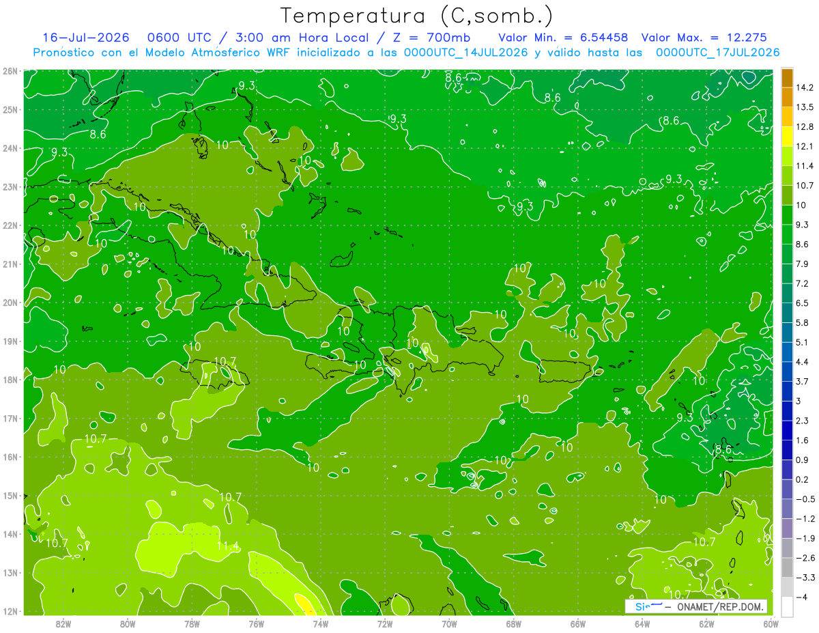
Task: Click the "80W" longitude axis label
Action: [x=128, y=623]
